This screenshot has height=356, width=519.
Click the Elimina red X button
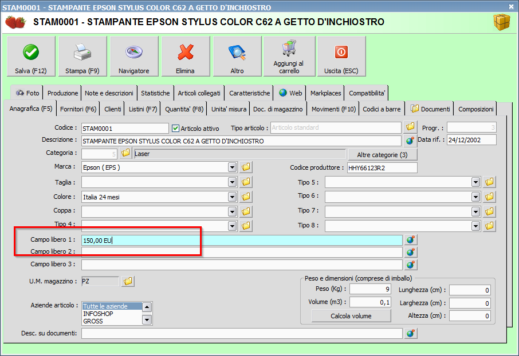coord(186,57)
